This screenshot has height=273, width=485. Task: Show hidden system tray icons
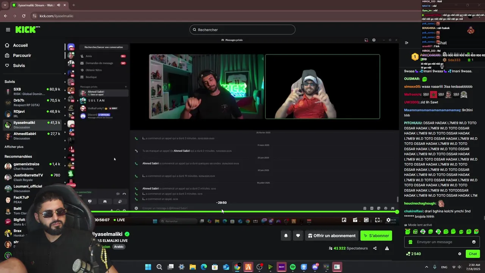point(426,267)
